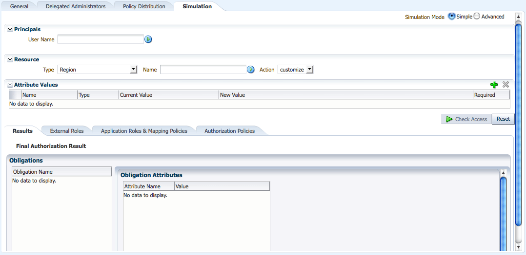Click Obligation Attributes scrollbar up arrow
Image resolution: width=526 pixels, height=255 pixels.
pyautogui.click(x=503, y=173)
